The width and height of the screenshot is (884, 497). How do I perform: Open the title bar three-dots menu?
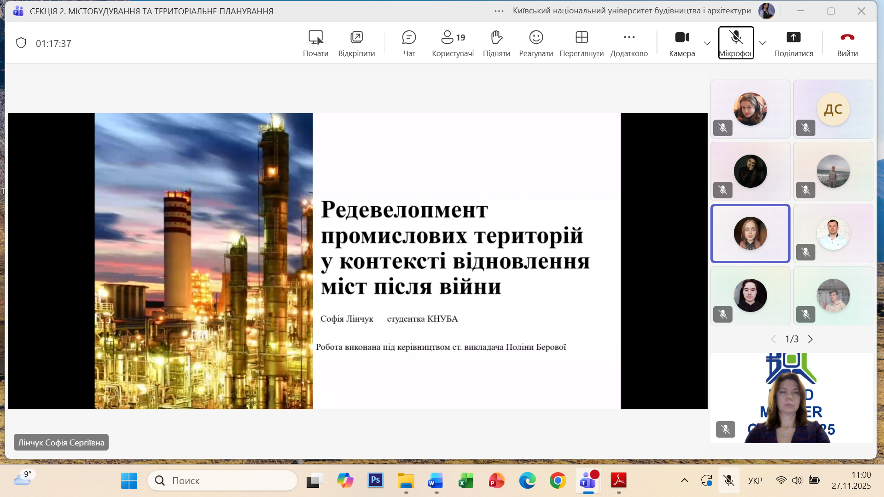pyautogui.click(x=499, y=11)
